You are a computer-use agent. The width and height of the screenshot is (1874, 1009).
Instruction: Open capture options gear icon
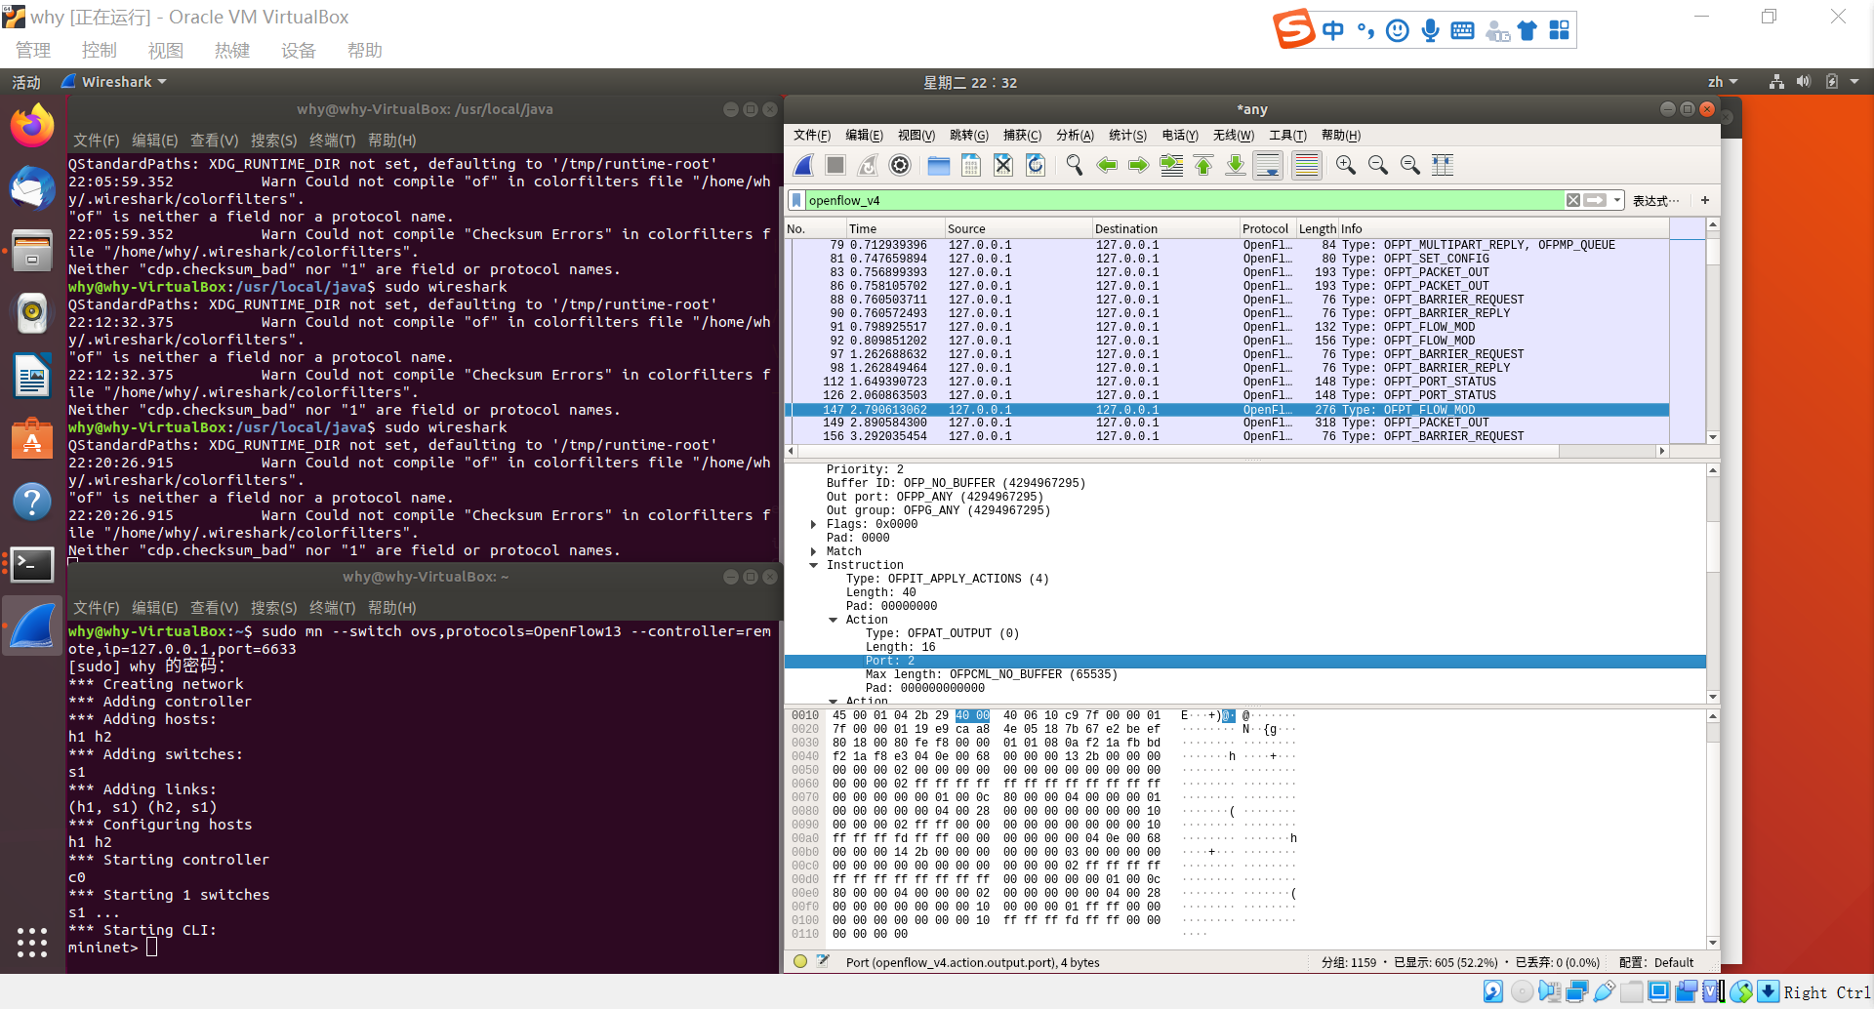pos(900,166)
